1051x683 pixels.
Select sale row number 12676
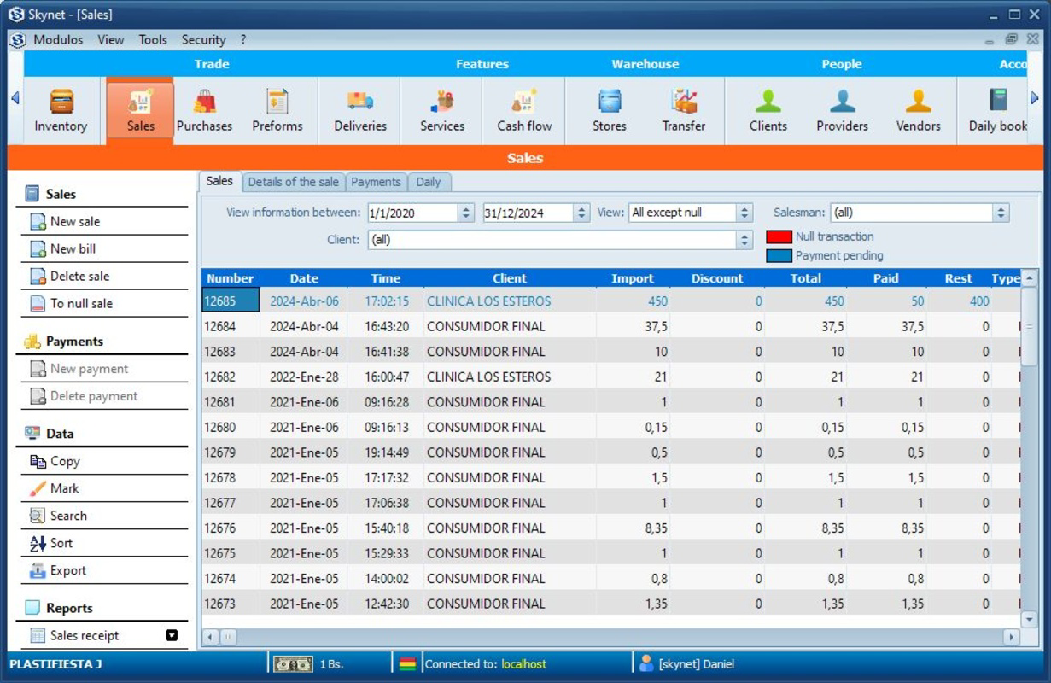click(610, 528)
